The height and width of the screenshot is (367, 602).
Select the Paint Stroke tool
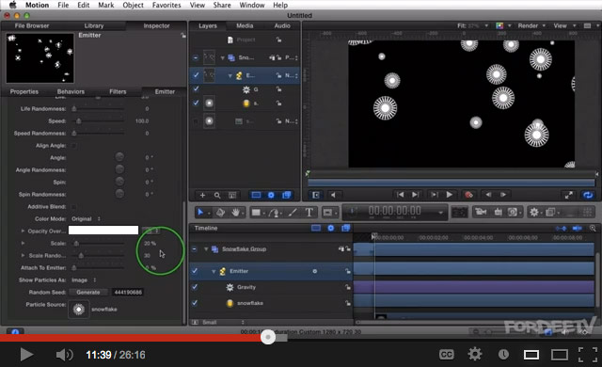(293, 213)
